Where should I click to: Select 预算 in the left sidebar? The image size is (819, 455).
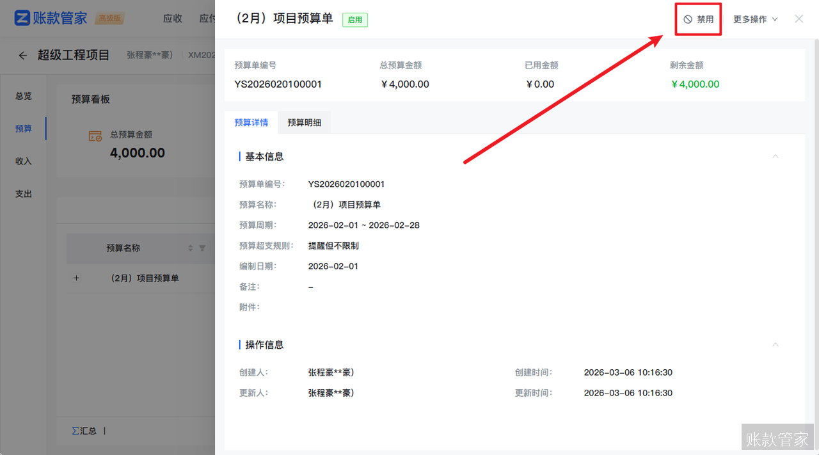pyautogui.click(x=23, y=128)
